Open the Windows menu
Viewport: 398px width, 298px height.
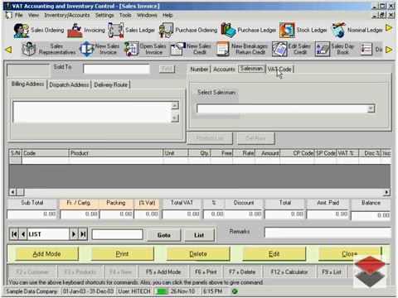[147, 15]
